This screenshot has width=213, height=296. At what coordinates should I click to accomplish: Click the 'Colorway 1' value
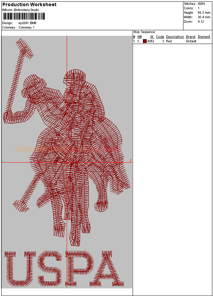[x=26, y=28]
